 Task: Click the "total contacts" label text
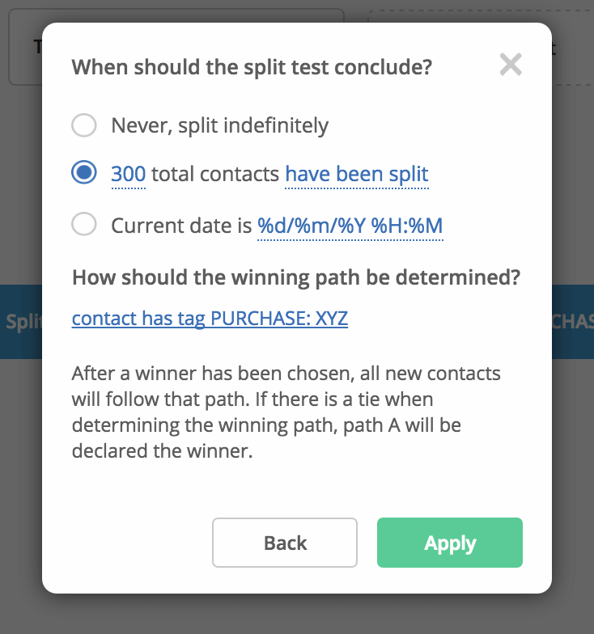pos(215,175)
